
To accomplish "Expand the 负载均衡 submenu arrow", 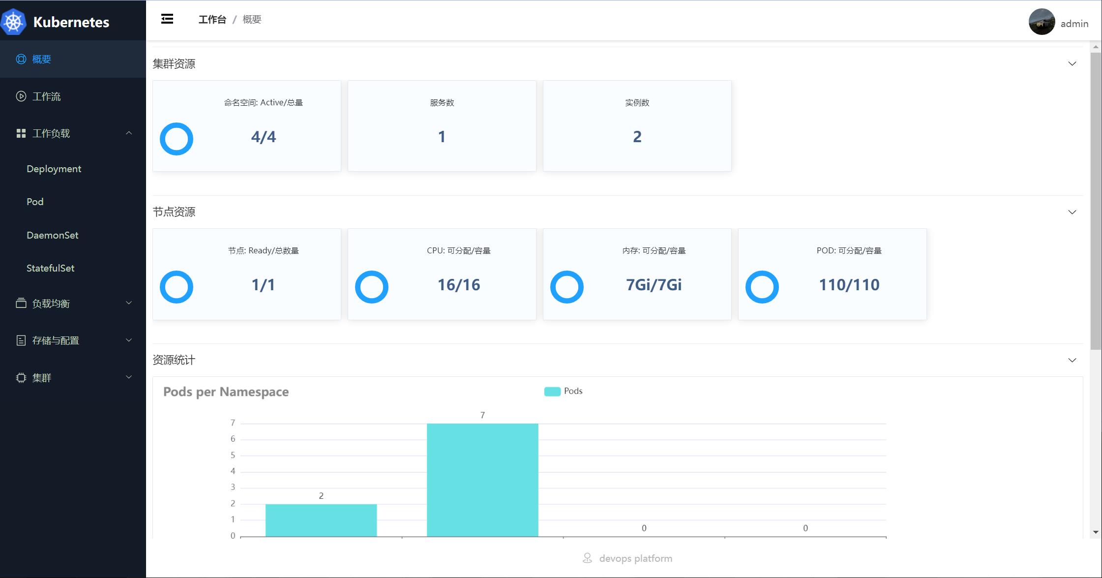I will [129, 303].
